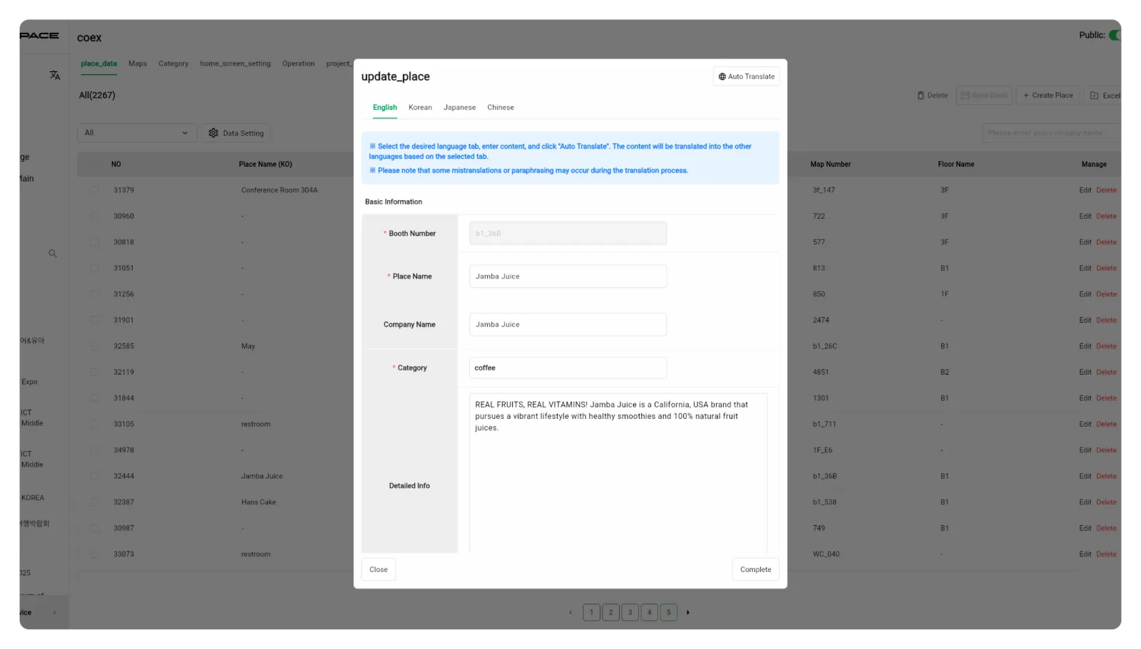Screen dimensions: 1141x649
Task: Click the Booth Number field
Action: click(568, 234)
